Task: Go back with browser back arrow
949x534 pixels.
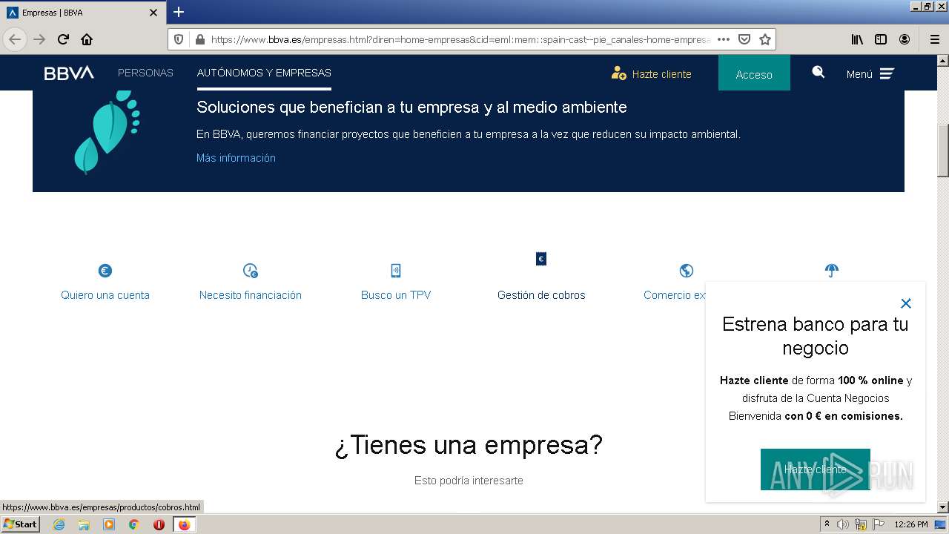Action: tap(15, 39)
